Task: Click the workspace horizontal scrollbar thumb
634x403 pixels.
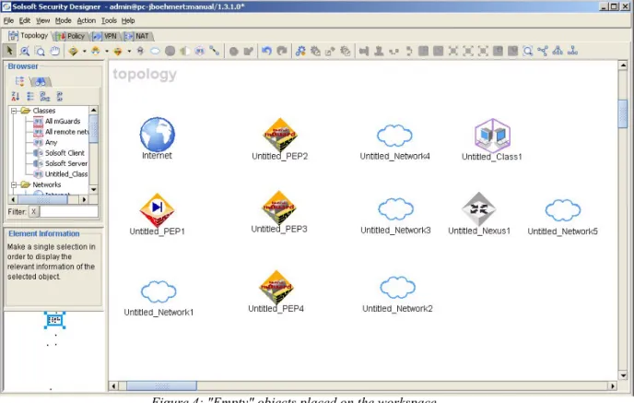Action: (x=162, y=386)
